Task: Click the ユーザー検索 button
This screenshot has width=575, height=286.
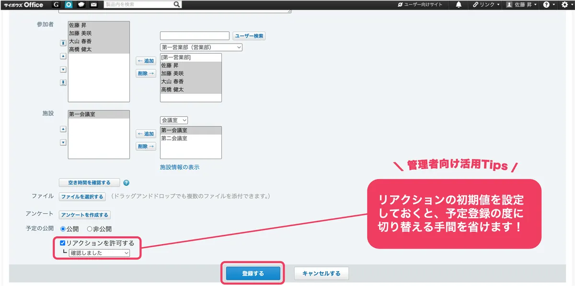Action: coord(249,36)
